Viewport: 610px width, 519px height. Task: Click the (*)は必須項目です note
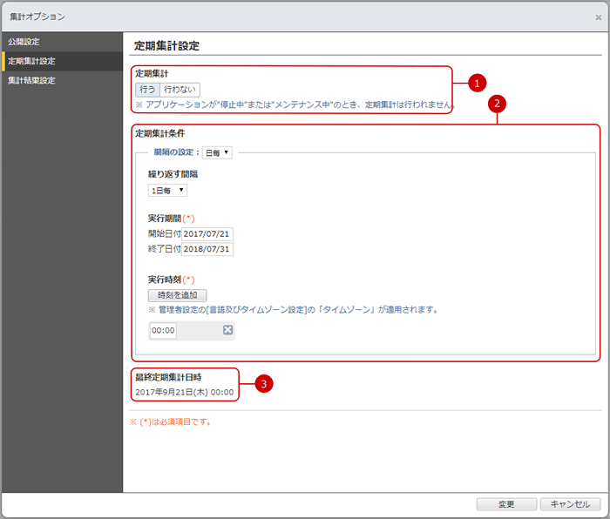pyautogui.click(x=171, y=421)
